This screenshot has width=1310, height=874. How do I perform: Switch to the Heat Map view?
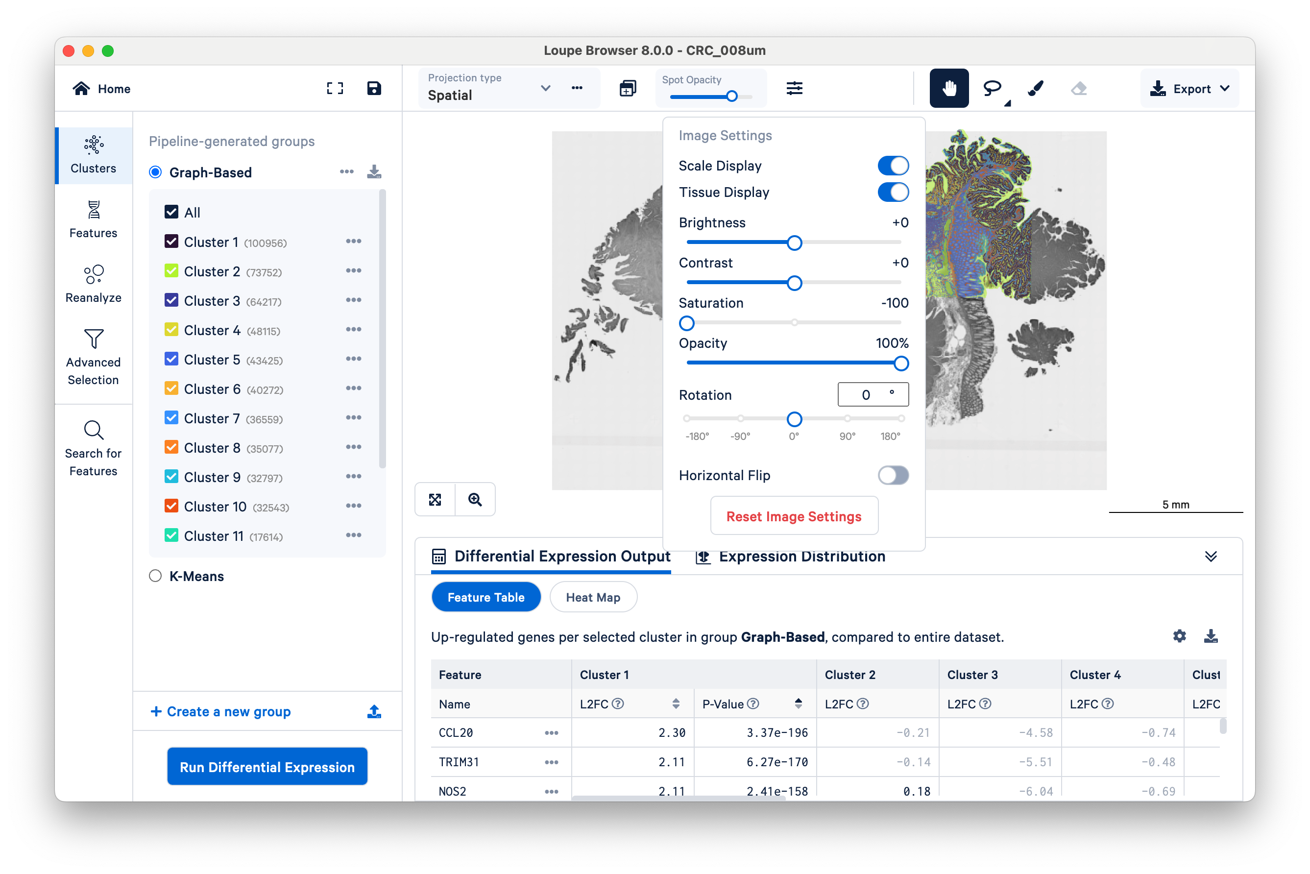tap(593, 597)
